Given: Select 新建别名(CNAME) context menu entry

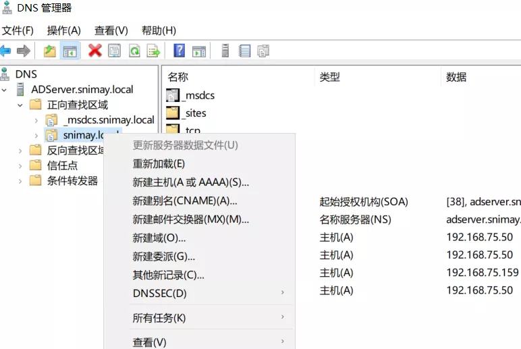Looking at the screenshot, I should pos(184,201).
